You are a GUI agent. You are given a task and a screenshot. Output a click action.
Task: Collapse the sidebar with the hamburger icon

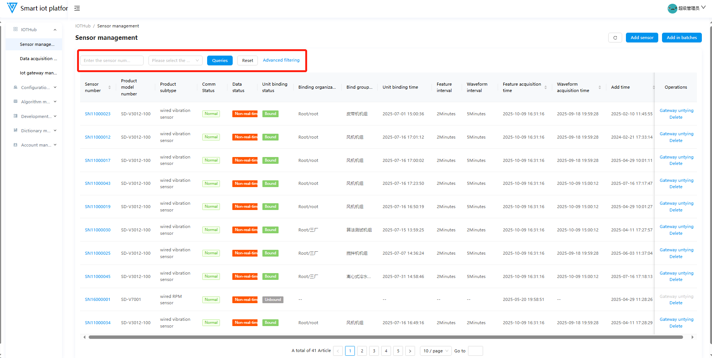[77, 8]
